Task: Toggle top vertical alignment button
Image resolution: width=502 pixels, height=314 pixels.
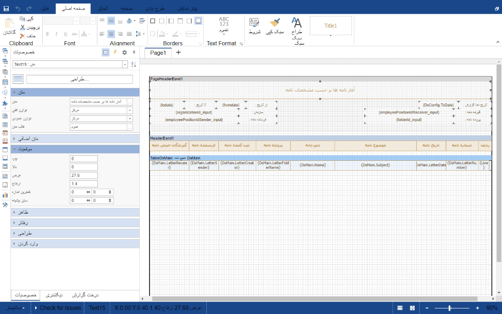Action: coord(102,21)
